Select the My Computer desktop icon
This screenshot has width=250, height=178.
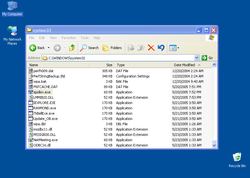(12, 8)
